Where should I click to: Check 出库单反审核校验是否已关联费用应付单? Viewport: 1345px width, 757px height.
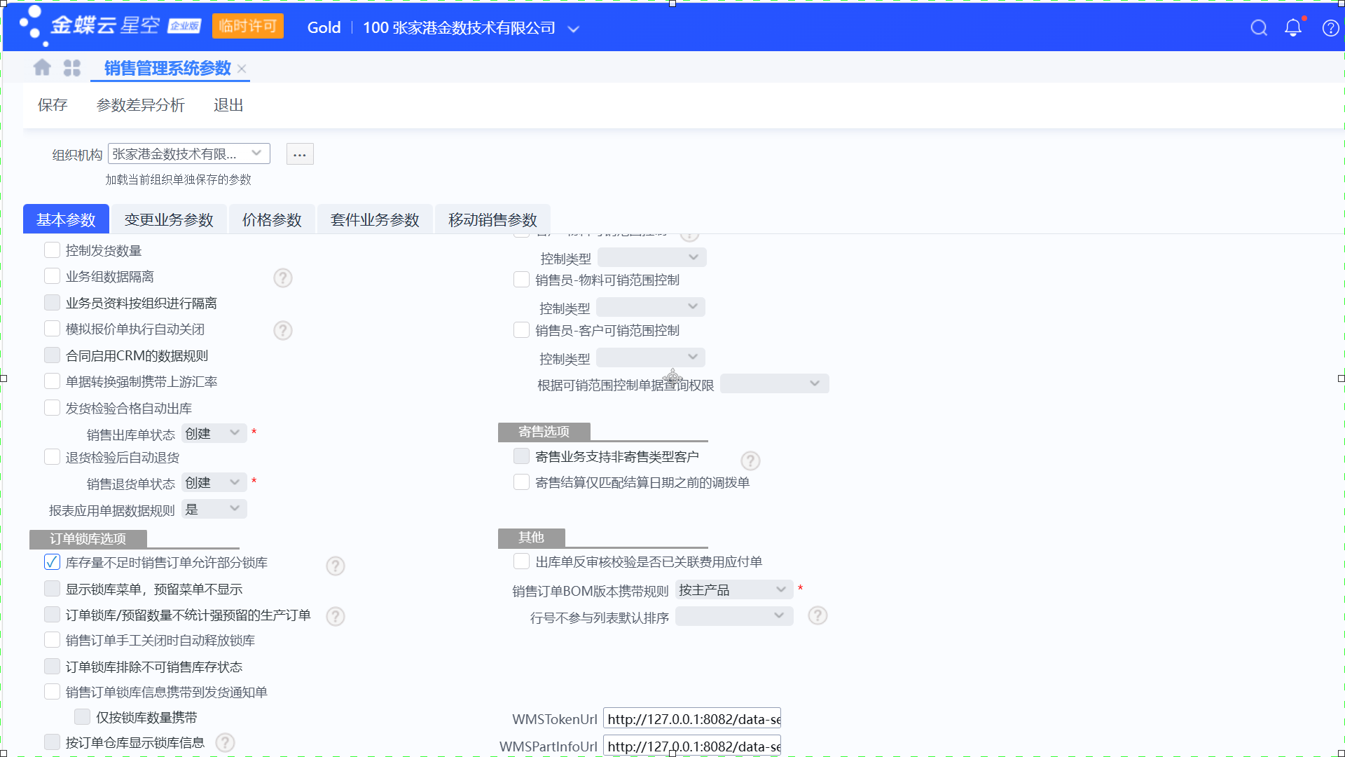[x=521, y=561]
